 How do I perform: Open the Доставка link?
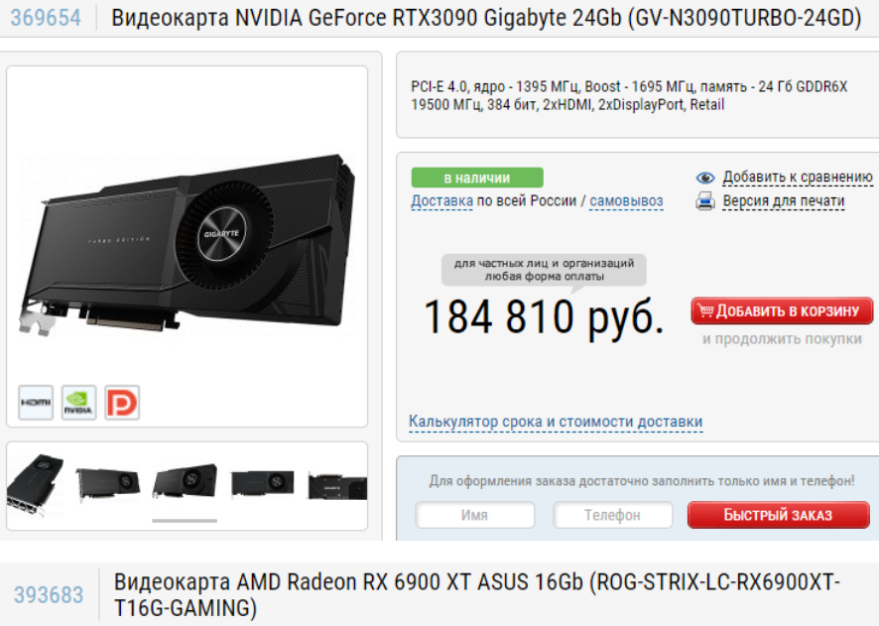tap(441, 200)
